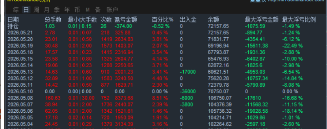Viewport: 327px width, 129px height.
Task: Click the 次数 column header
Action: [x=106, y=20]
